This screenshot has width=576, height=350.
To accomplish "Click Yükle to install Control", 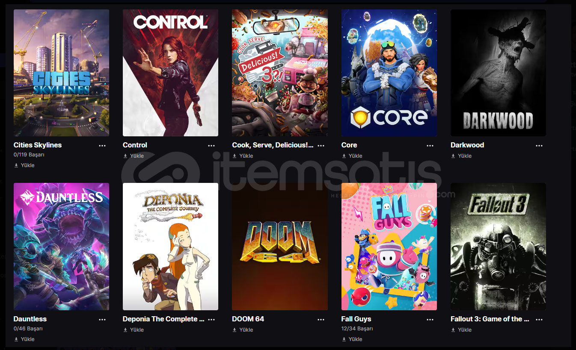I will click(133, 156).
